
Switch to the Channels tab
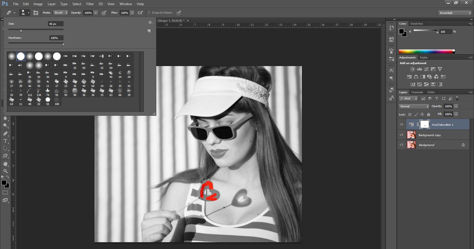pos(417,92)
